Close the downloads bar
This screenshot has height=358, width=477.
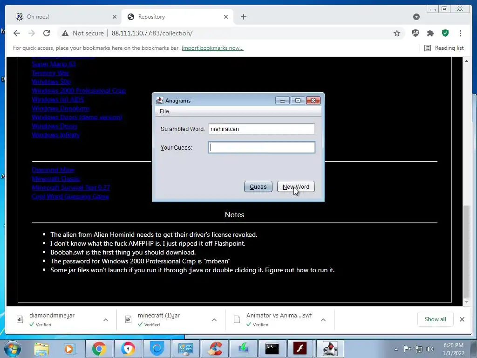pos(462,319)
